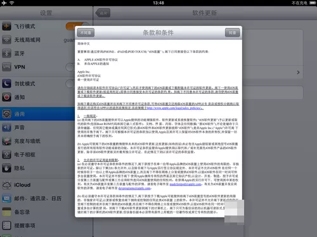
Task: Go back via the 通用 back button
Action: coord(103,13)
